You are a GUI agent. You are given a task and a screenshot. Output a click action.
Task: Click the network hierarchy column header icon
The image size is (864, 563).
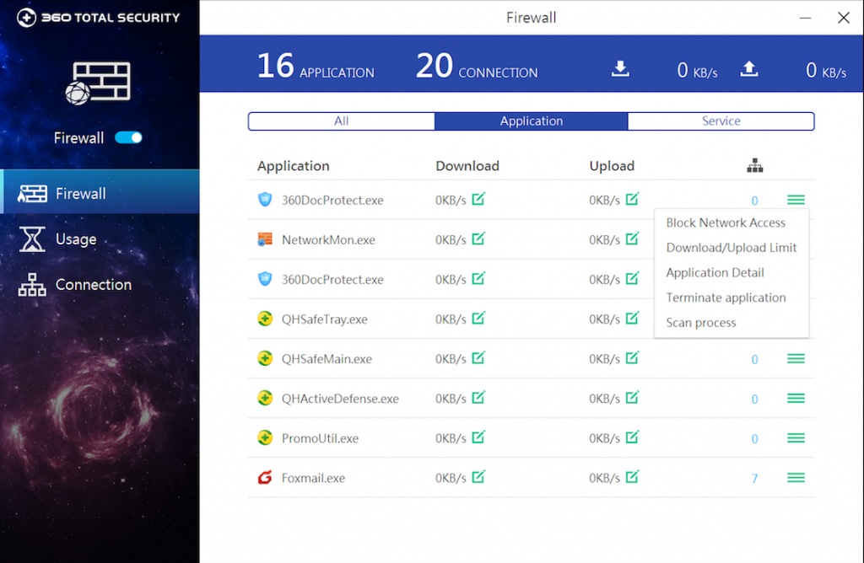pos(755,165)
